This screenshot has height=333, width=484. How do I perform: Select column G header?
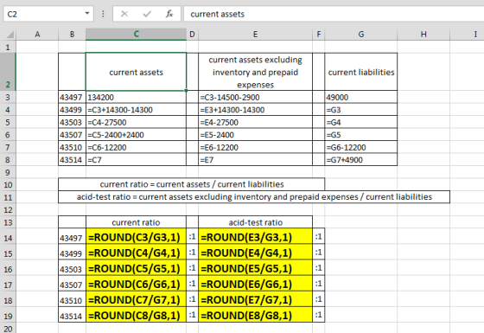click(361, 35)
